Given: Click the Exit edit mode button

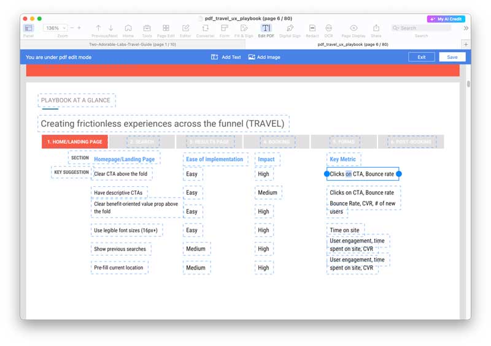Looking at the screenshot, I should [421, 57].
